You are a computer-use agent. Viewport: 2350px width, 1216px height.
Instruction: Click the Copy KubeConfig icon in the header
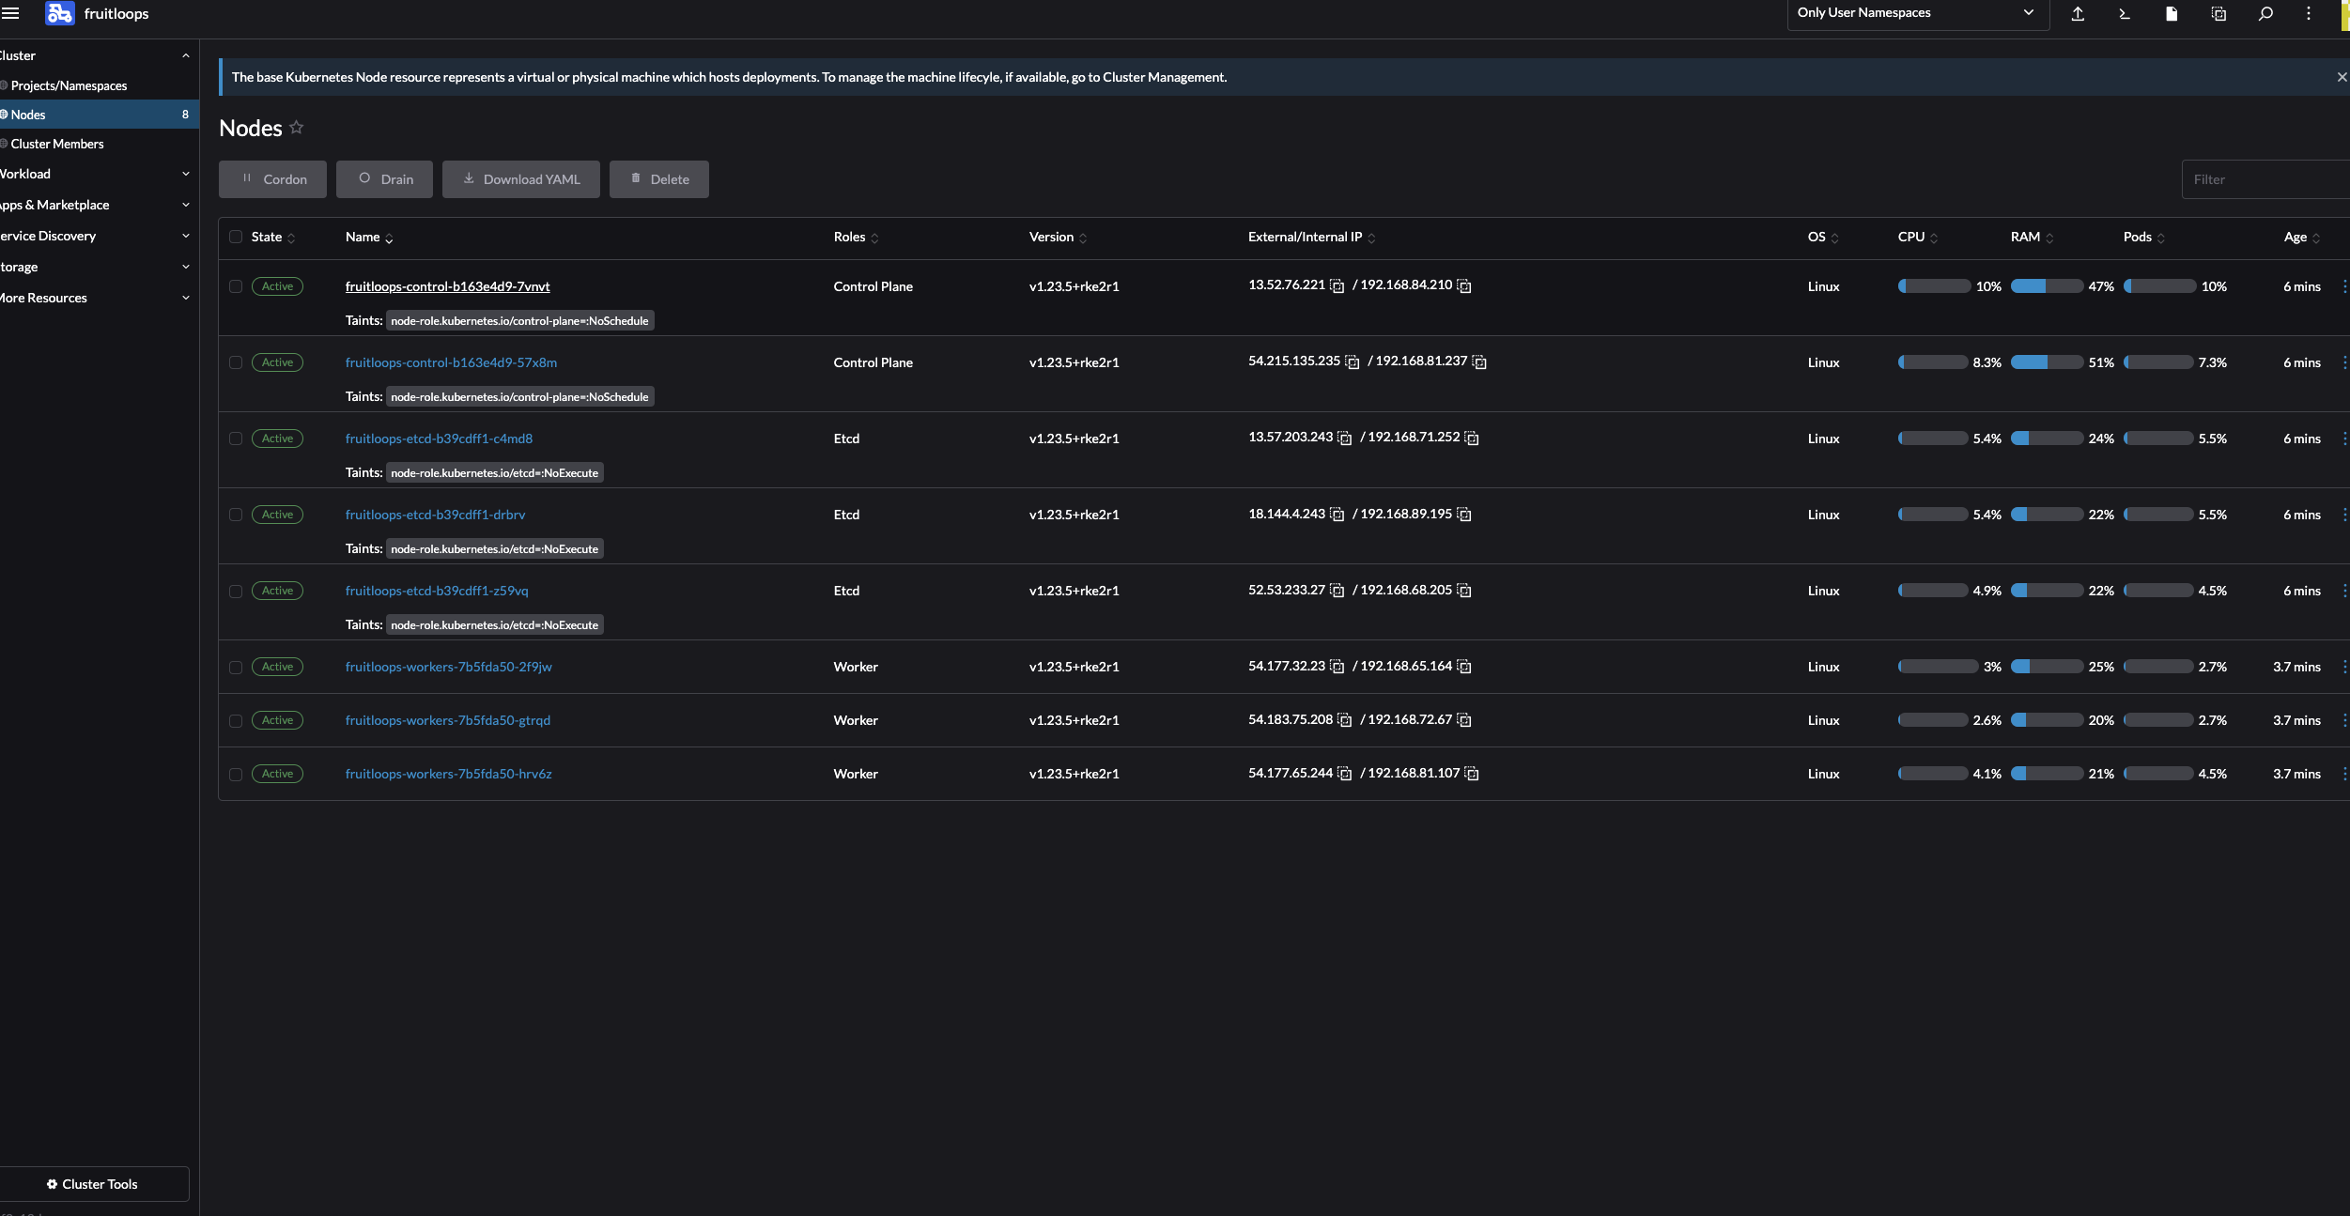click(x=2218, y=14)
